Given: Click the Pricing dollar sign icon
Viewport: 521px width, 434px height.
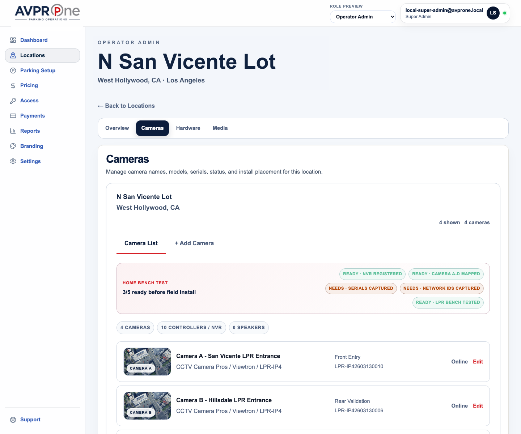Looking at the screenshot, I should point(13,86).
